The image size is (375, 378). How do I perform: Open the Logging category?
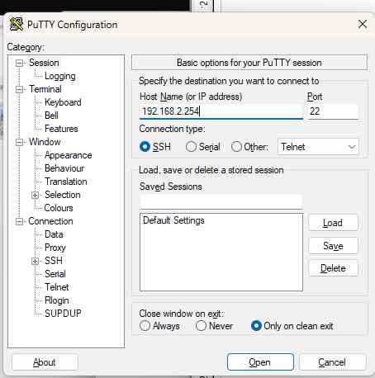point(60,76)
